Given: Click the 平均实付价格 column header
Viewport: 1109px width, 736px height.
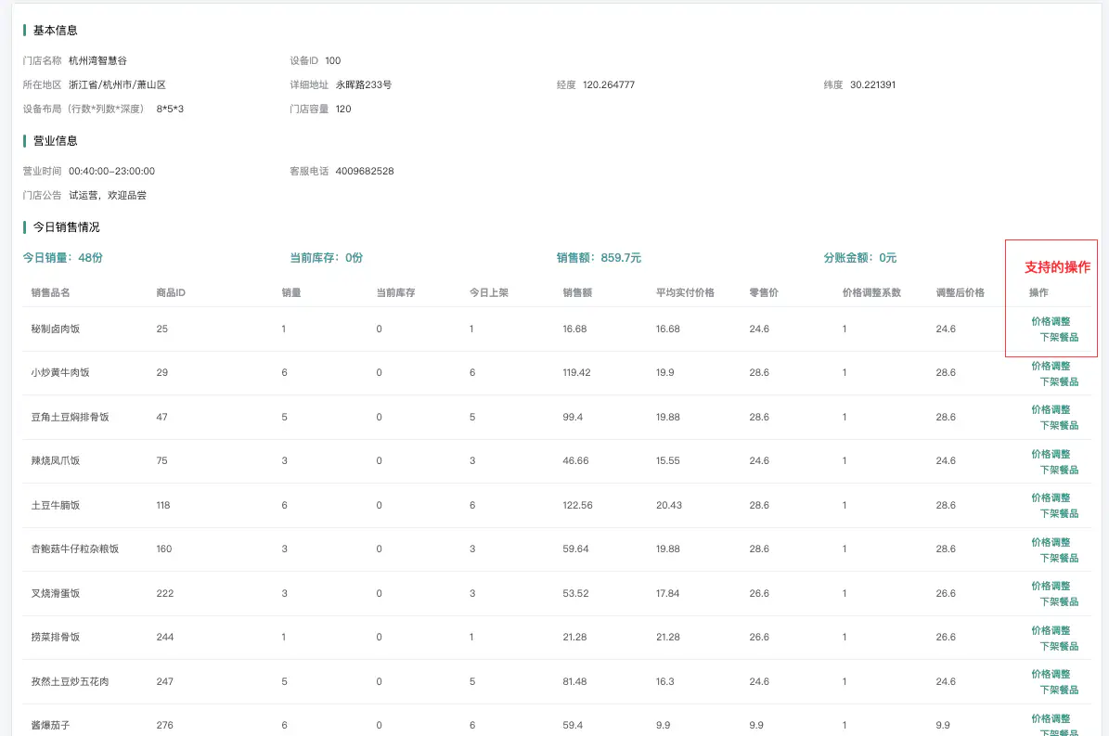Looking at the screenshot, I should (685, 292).
